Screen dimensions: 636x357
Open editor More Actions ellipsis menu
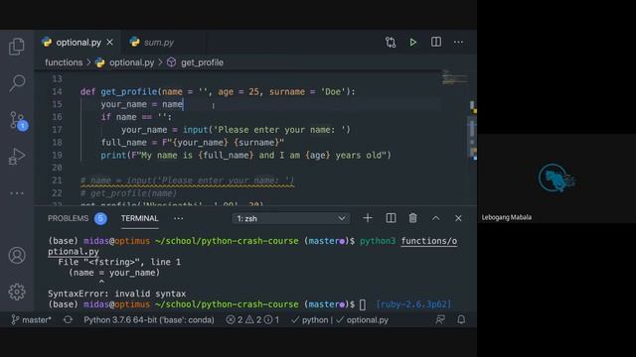coord(458,42)
